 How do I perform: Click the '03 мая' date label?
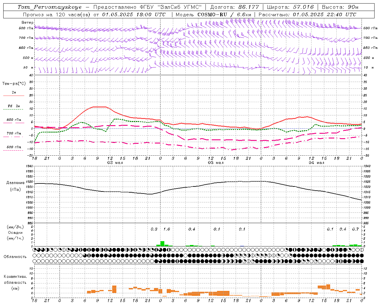216,163
